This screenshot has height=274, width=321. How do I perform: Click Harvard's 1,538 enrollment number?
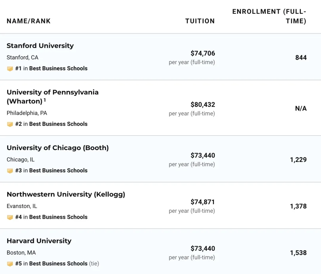[298, 253]
